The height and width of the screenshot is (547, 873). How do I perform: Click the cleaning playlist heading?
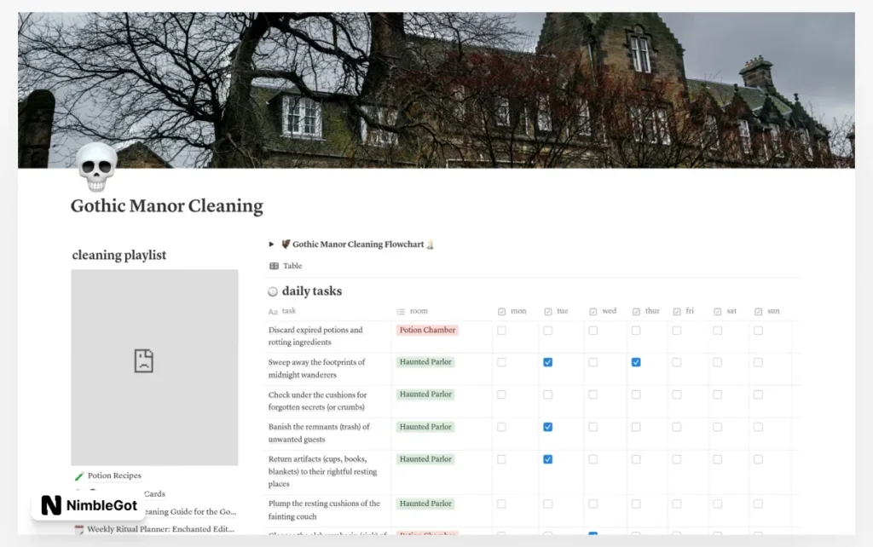119,255
